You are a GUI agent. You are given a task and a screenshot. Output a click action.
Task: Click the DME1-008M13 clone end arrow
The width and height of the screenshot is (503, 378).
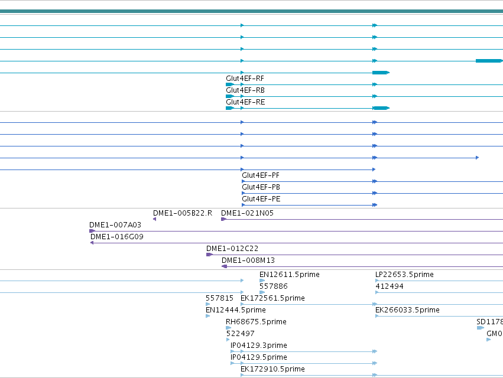[224, 266]
